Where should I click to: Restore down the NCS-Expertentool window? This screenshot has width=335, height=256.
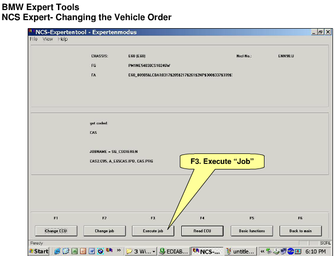(x=320, y=32)
